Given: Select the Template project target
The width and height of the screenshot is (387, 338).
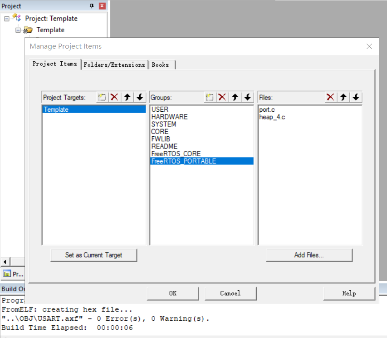Looking at the screenshot, I should pyautogui.click(x=94, y=109).
